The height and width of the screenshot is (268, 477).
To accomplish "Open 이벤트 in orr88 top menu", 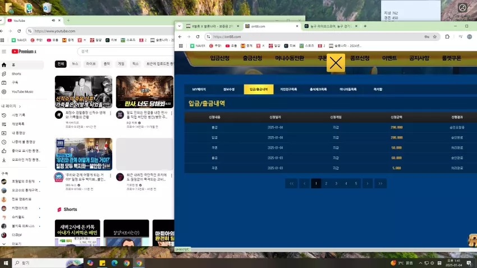I will (x=389, y=58).
